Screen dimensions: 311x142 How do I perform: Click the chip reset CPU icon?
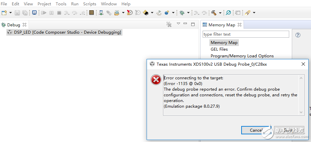pos(146,13)
